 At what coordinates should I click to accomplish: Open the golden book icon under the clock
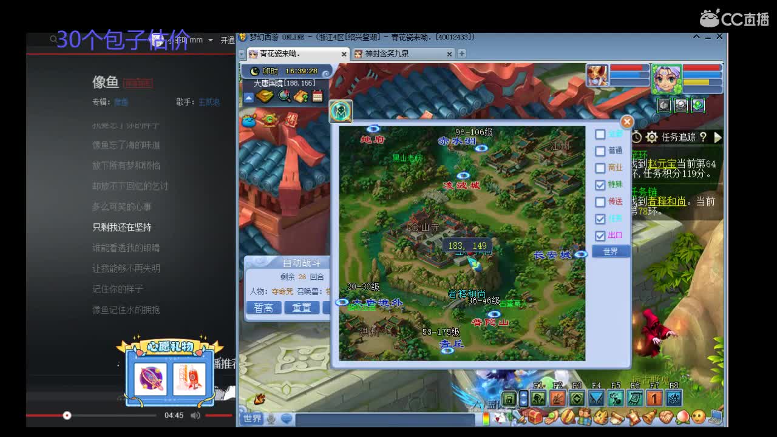265,96
